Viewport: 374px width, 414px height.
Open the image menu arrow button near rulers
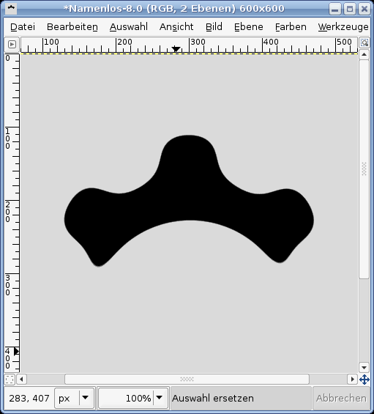pyautogui.click(x=12, y=45)
